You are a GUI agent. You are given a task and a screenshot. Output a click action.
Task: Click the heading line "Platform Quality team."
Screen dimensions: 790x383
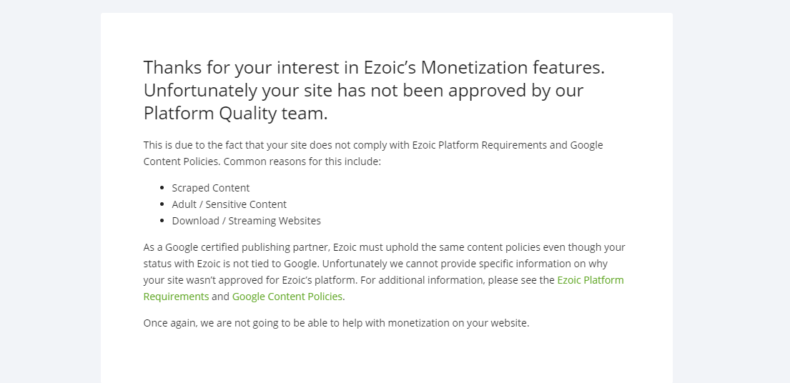(236, 113)
